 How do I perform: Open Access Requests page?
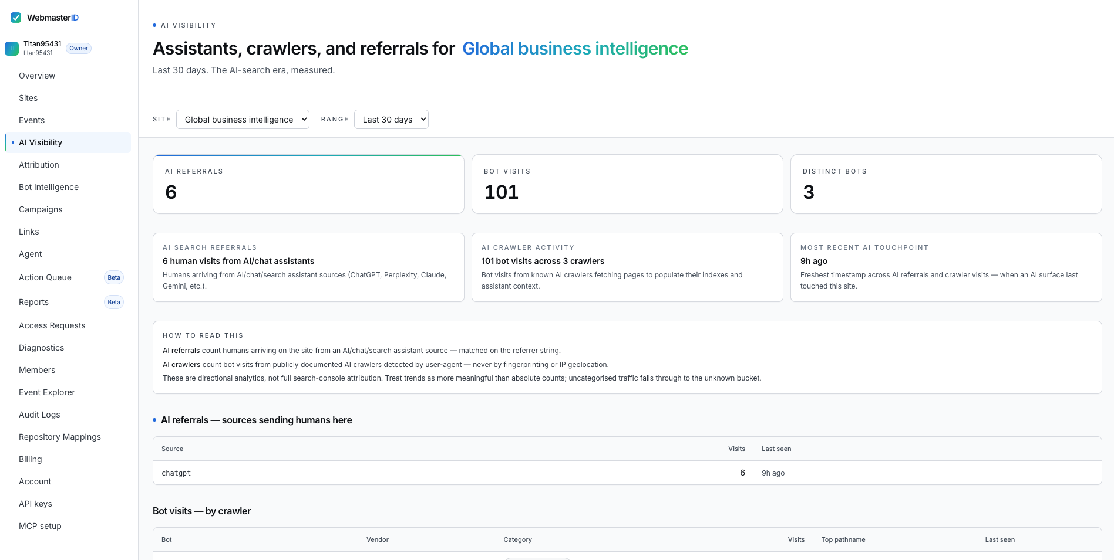pos(52,325)
